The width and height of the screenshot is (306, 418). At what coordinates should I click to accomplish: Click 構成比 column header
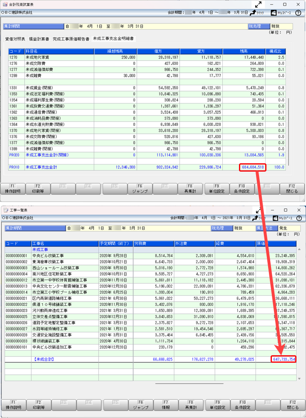click(x=275, y=51)
